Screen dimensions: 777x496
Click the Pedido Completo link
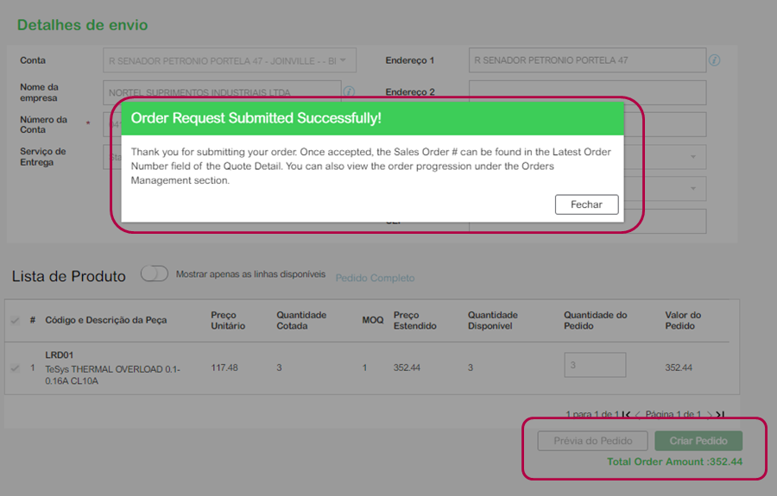click(376, 278)
